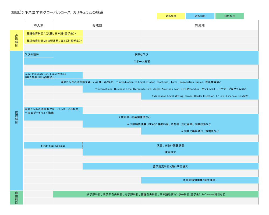Click the 法学特殊講義、PEACE選択科目 row

pyautogui.click(x=171, y=124)
